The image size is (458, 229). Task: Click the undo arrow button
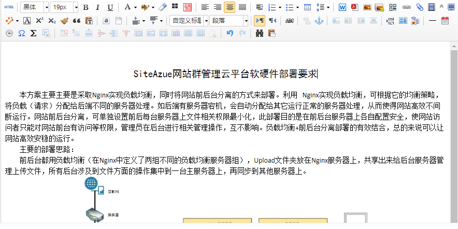point(230,33)
